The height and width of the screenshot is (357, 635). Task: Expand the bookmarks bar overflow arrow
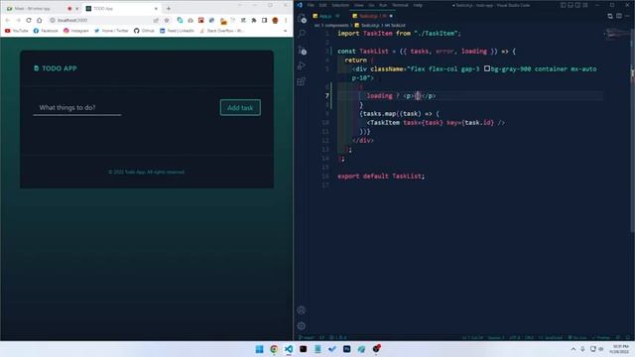pos(286,31)
